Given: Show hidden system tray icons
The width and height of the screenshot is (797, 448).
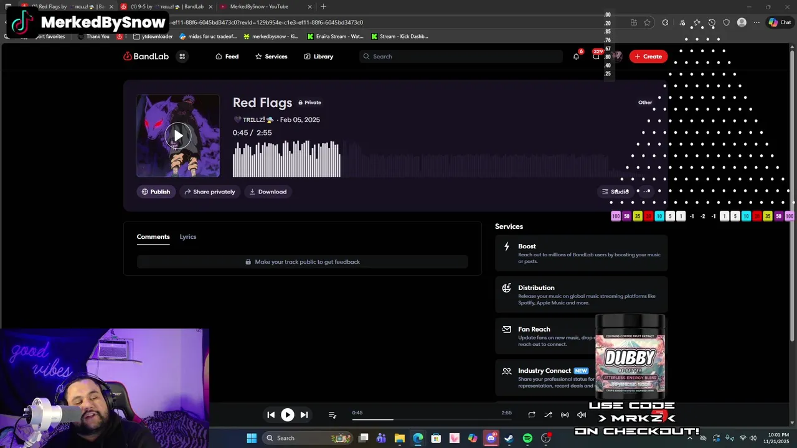Looking at the screenshot, I should point(689,438).
